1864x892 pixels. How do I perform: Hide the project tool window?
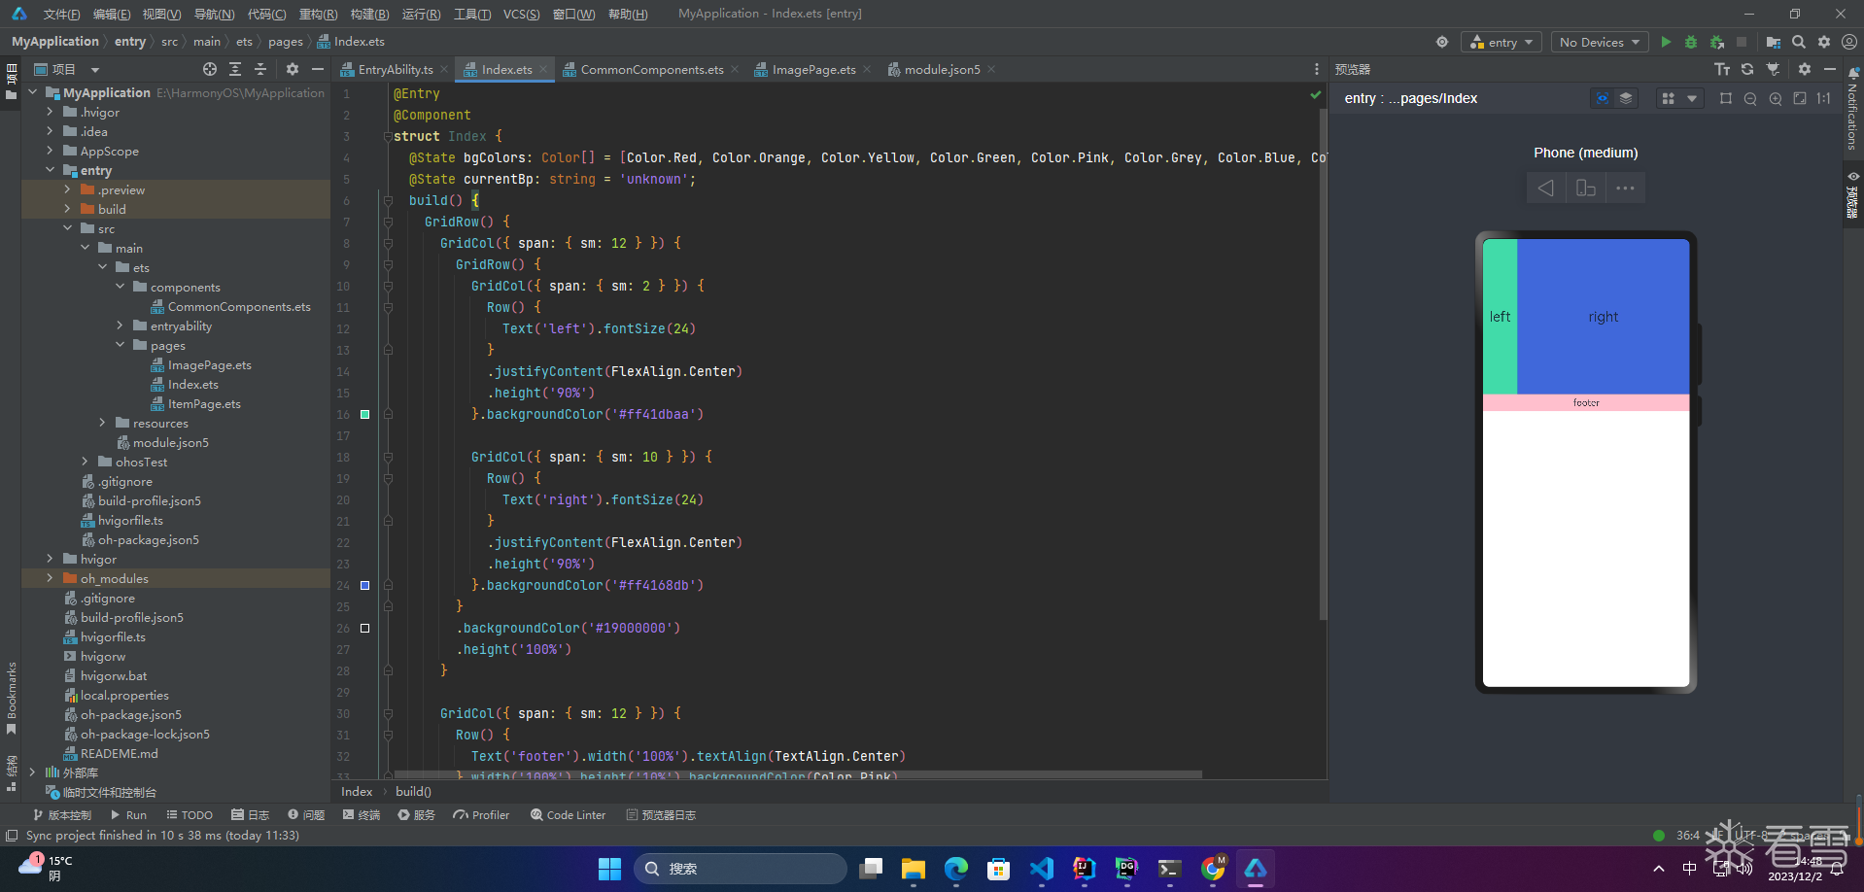click(x=318, y=69)
